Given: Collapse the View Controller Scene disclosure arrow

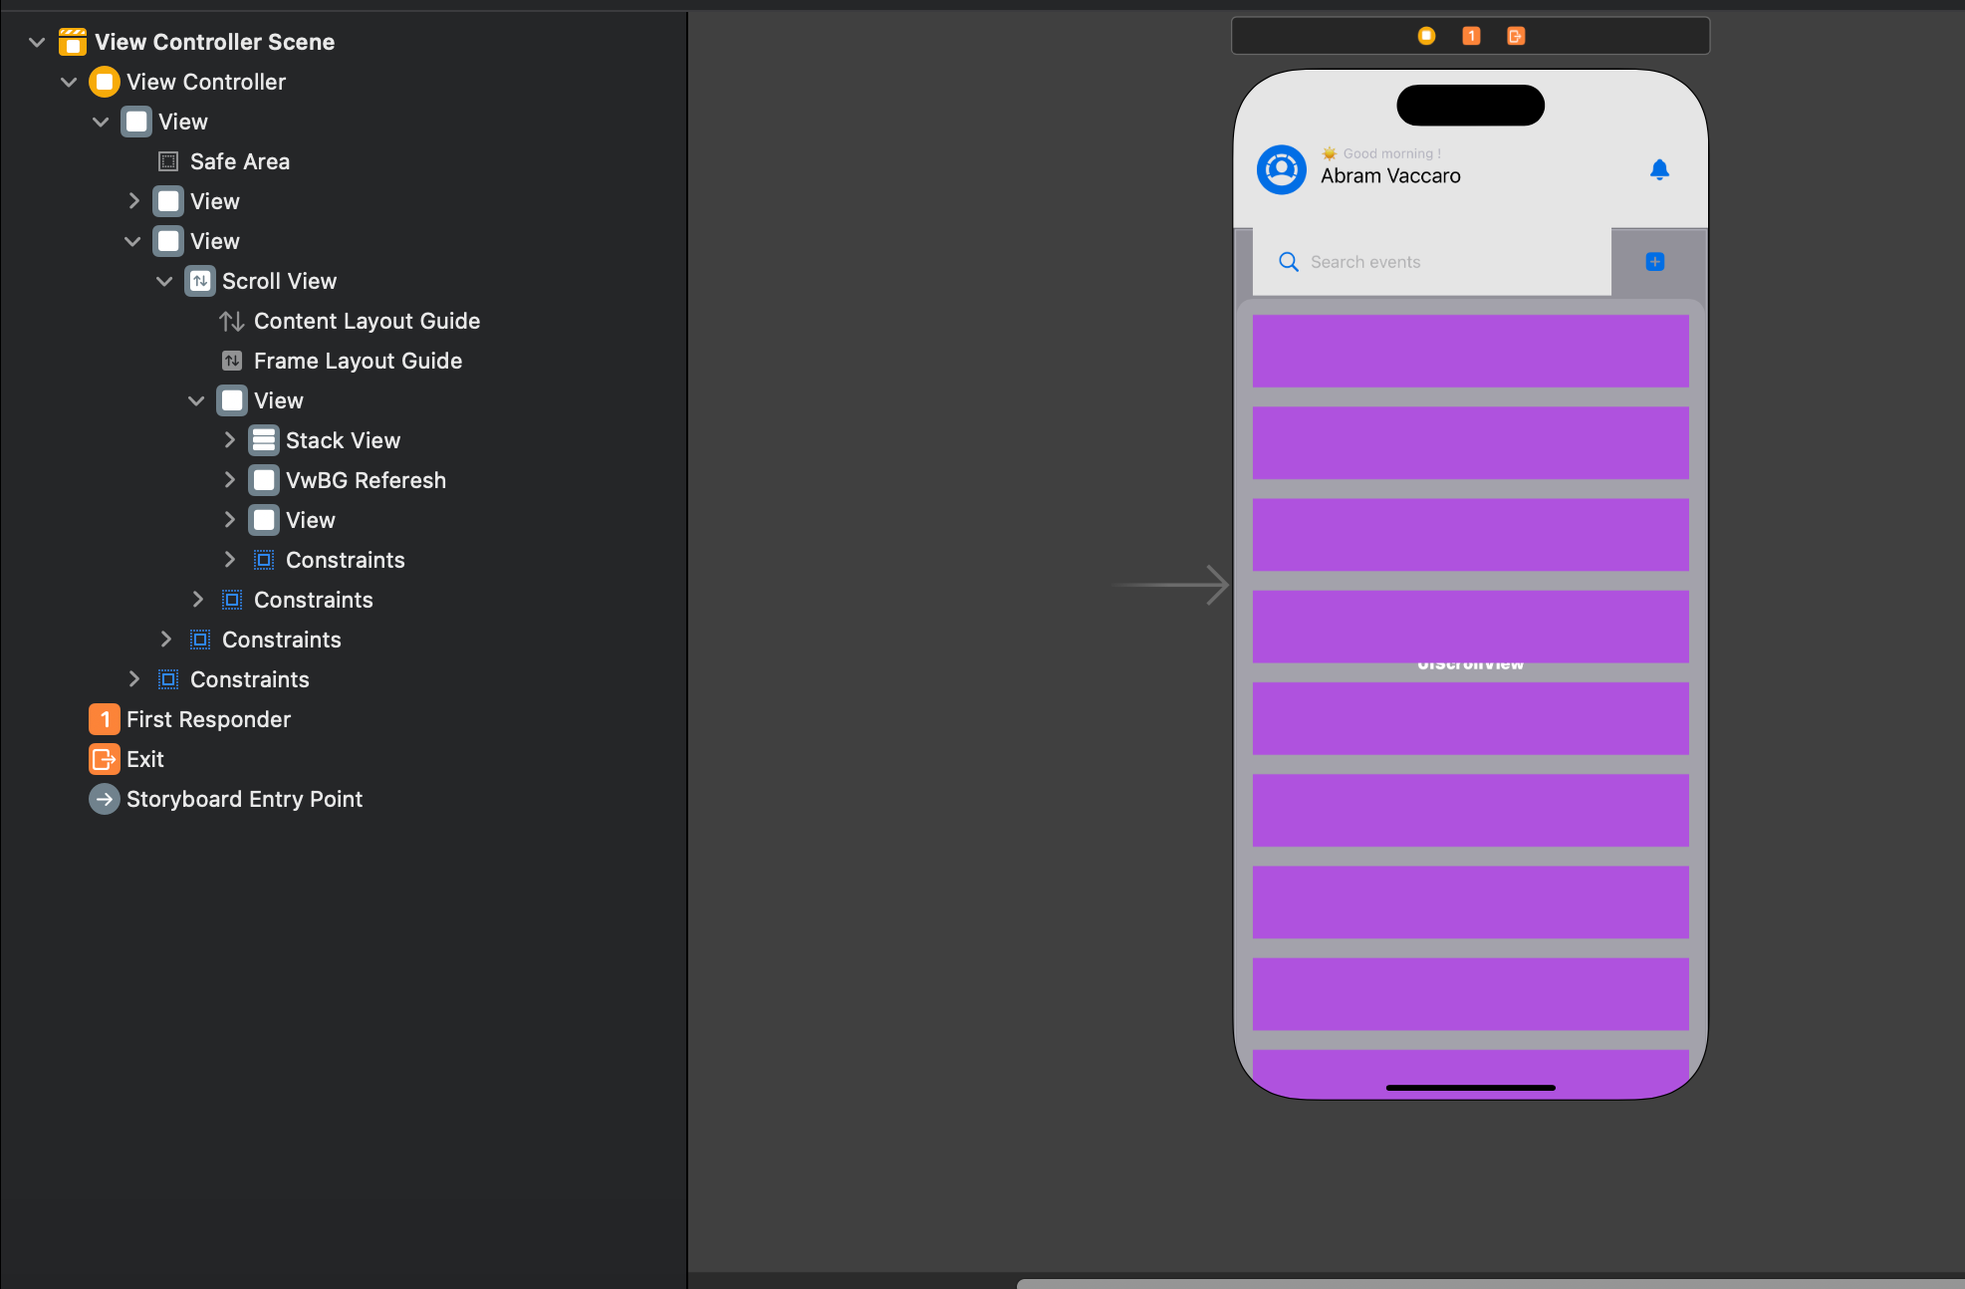Looking at the screenshot, I should (37, 42).
